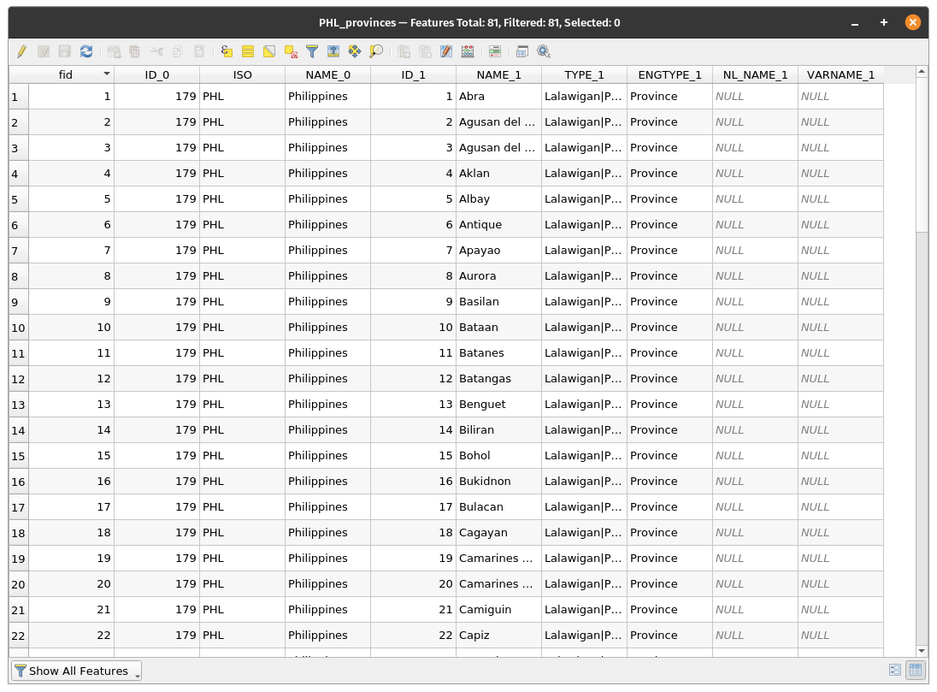Open the field calculator
Viewport: 937px width, 692px height.
pyautogui.click(x=467, y=51)
